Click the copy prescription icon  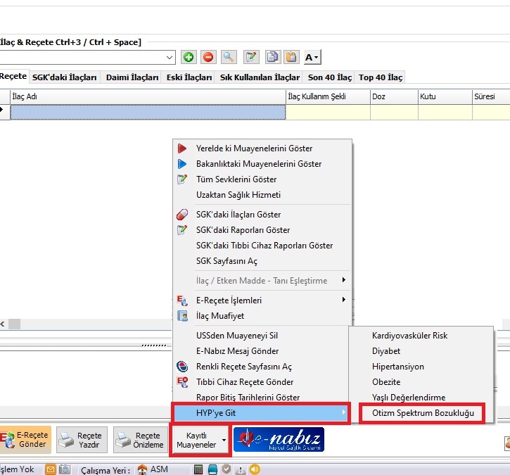272,57
